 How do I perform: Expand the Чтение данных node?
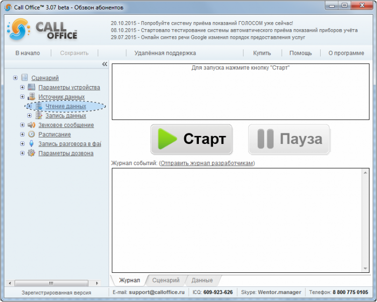[x=29, y=106]
